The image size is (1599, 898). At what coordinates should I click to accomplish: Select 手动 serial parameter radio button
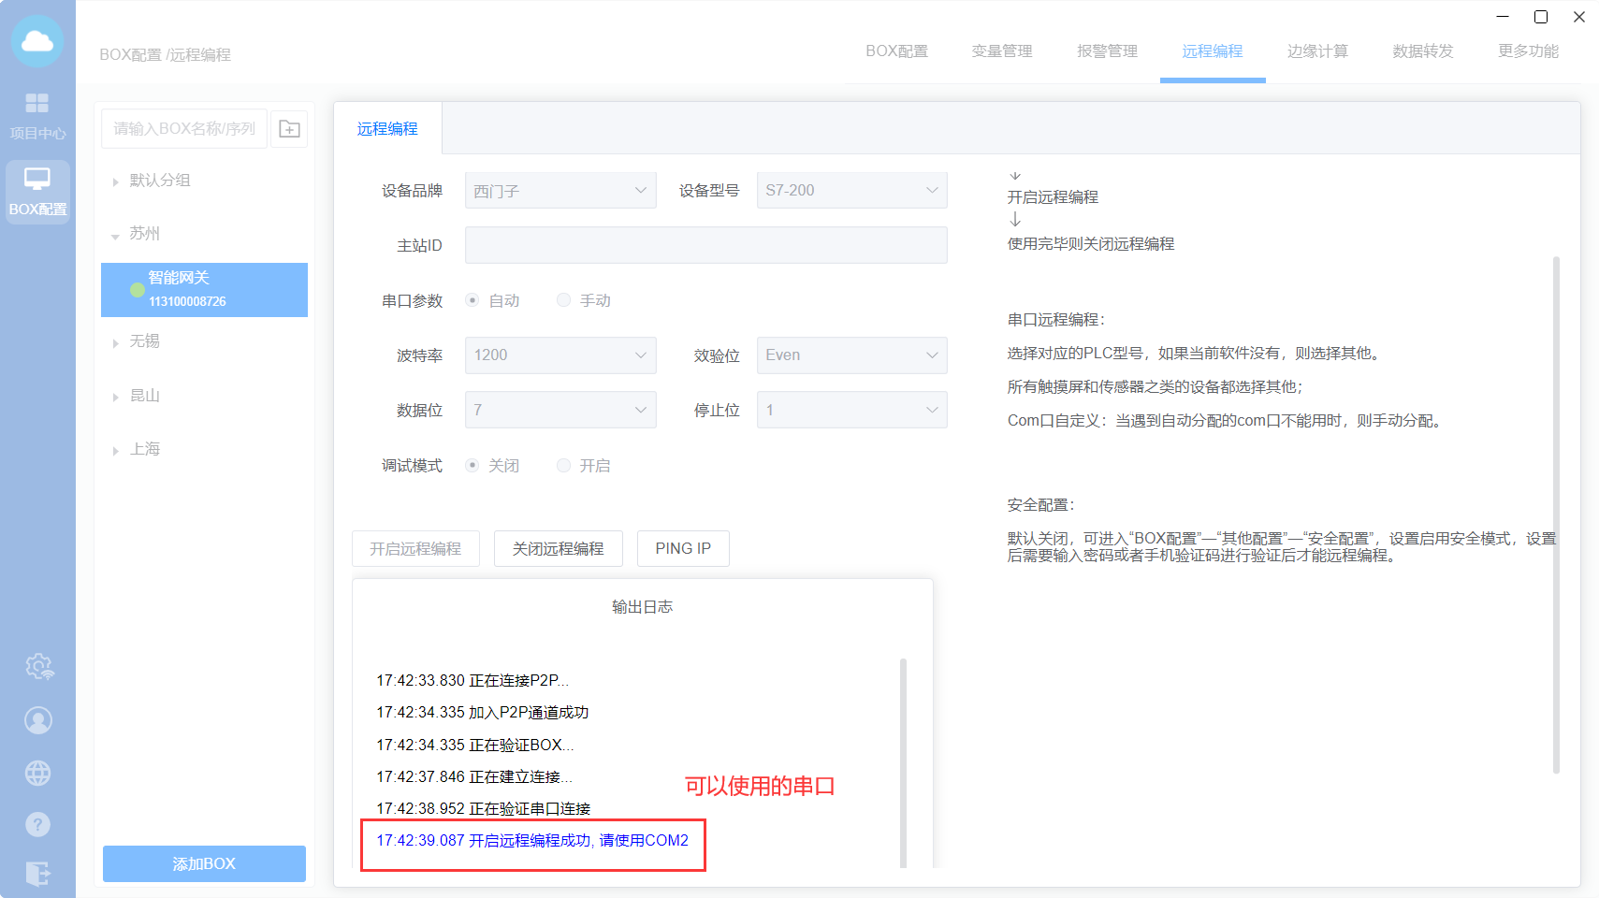tap(563, 300)
